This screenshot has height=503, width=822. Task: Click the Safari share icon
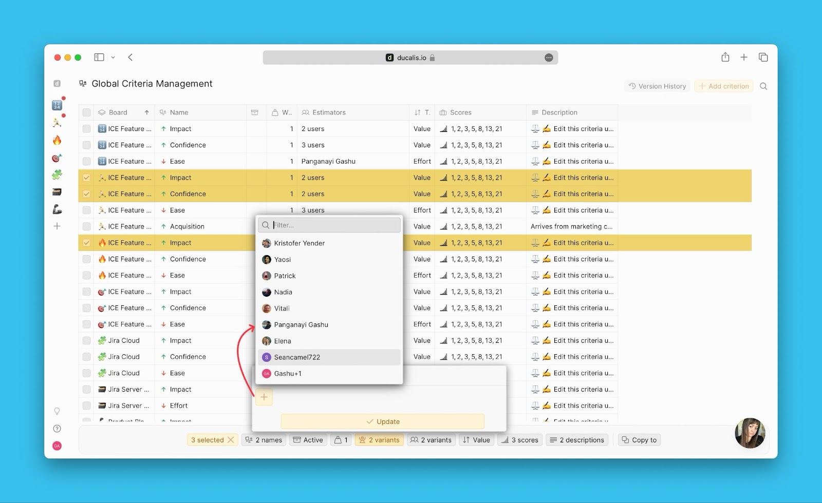point(725,57)
